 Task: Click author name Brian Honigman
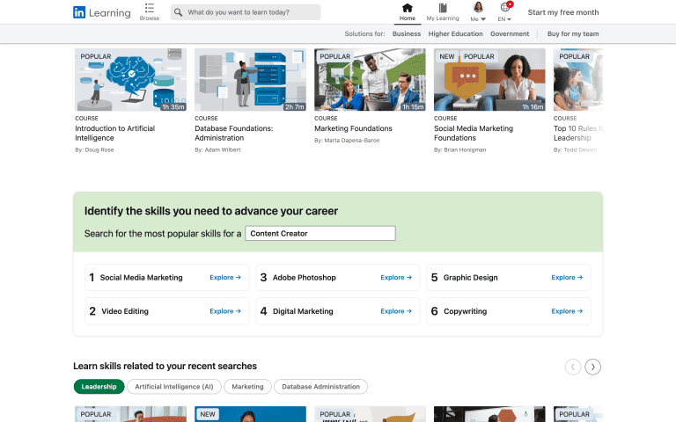465,149
